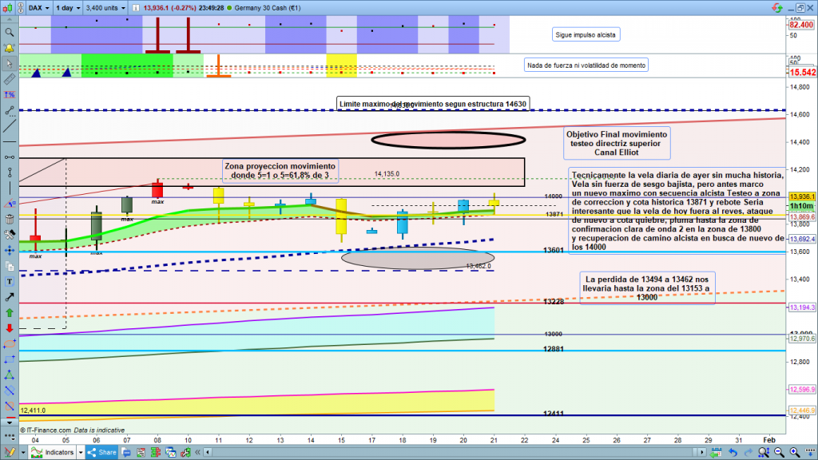Click the trash can delete-objects icon

pos(9,218)
